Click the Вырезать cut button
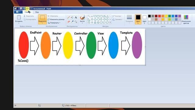The image size is (195, 110). [29, 16]
